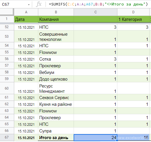Click the 'Додо щелково' cell
Image resolution: width=151 pixels, height=142 pixels.
tap(56, 79)
